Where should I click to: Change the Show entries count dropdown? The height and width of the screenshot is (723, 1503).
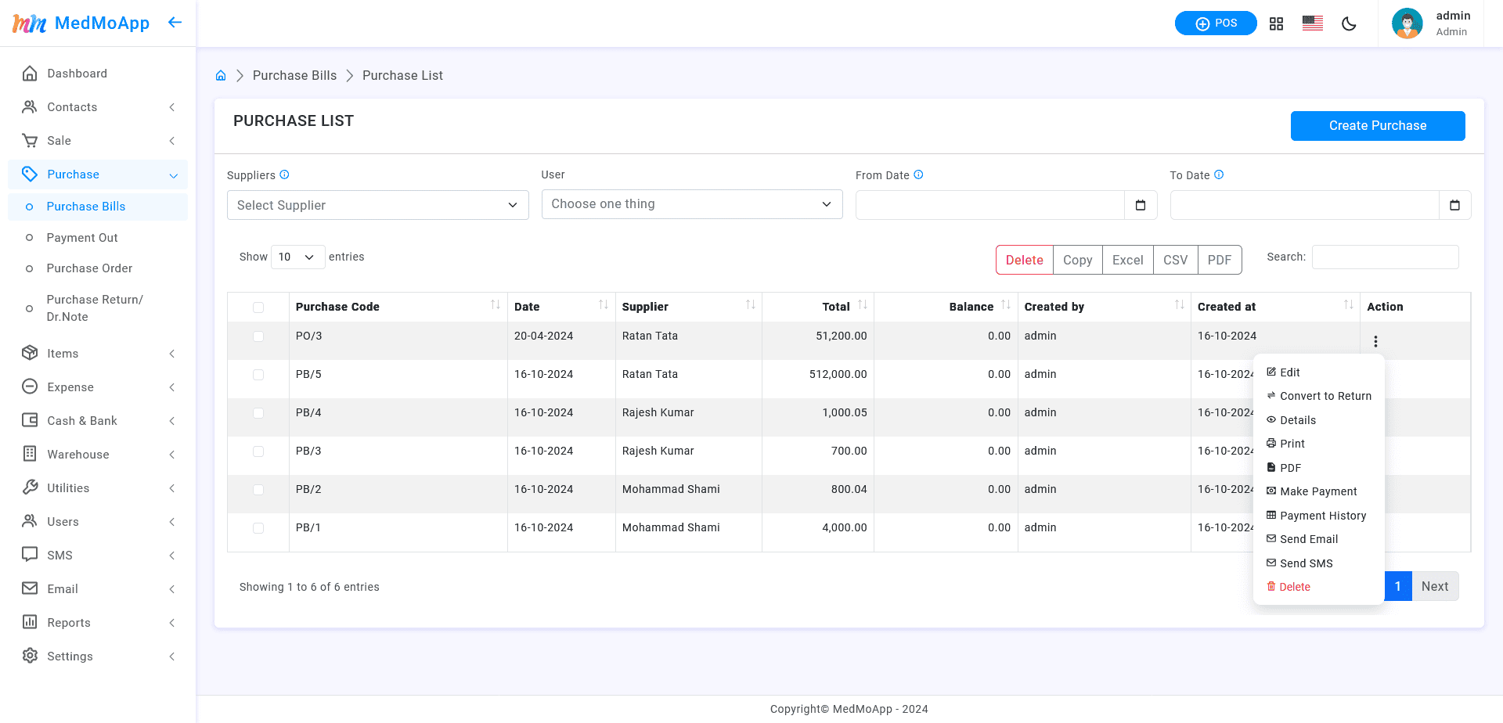click(297, 257)
